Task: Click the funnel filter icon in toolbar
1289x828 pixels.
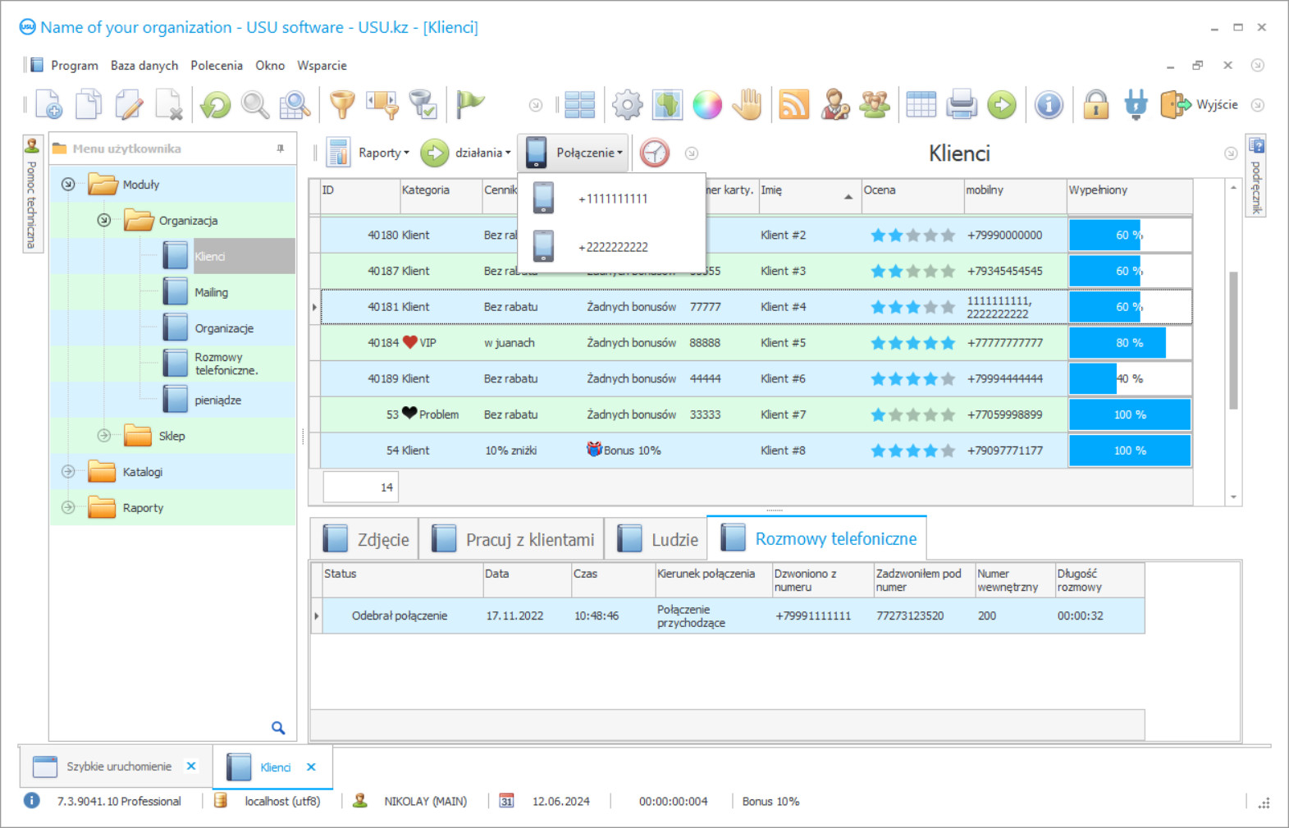Action: [x=342, y=105]
